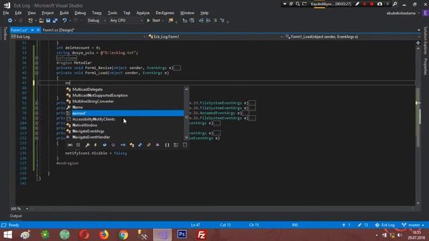Screen dimensions: 429x241
Task: Toggle the properties wrench filter in IntelliSense
Action: pos(87,145)
